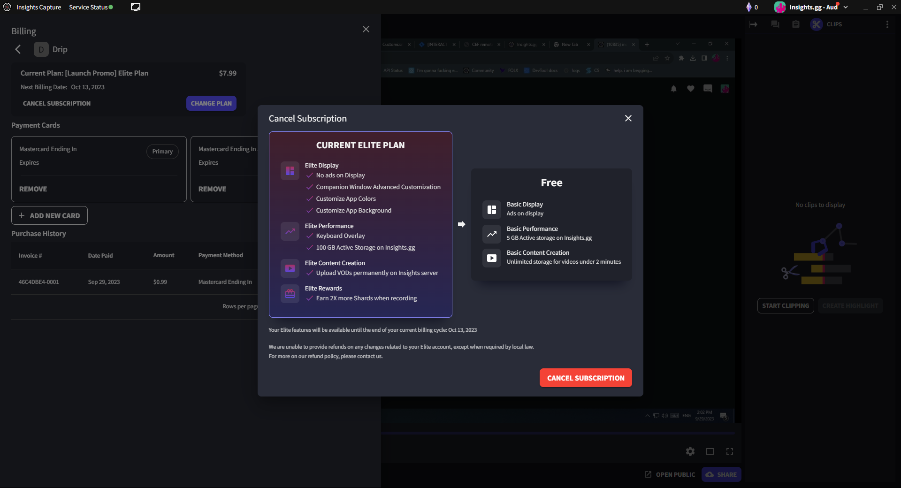Click Service Status indicator
Screen dimensions: 901x488
point(91,7)
